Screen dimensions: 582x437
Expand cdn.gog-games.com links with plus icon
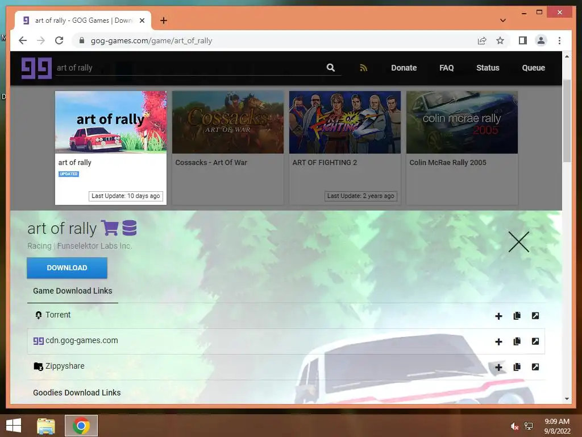(x=498, y=341)
